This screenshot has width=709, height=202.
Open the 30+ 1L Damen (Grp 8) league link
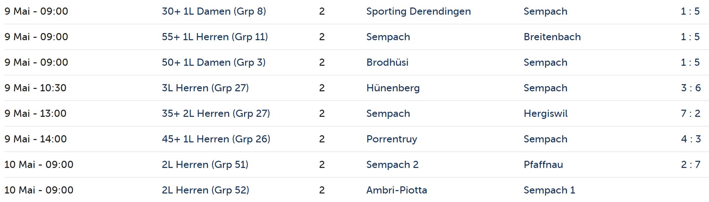click(x=214, y=11)
